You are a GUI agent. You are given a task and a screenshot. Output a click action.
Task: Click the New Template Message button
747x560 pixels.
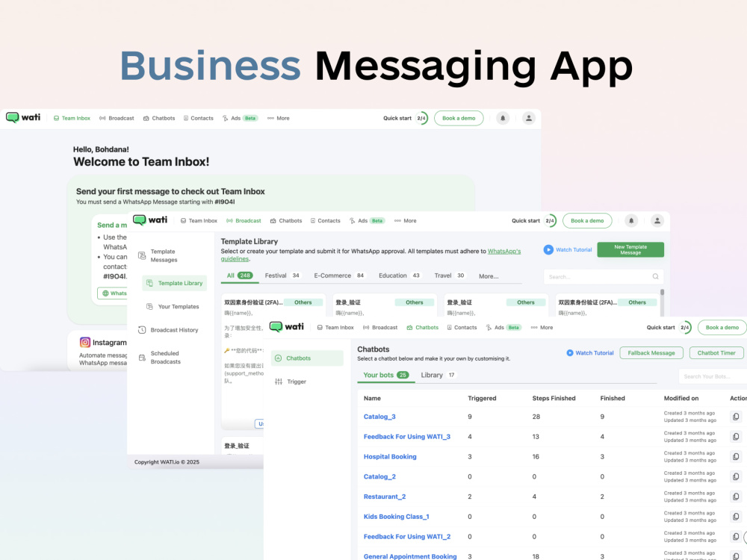(630, 249)
